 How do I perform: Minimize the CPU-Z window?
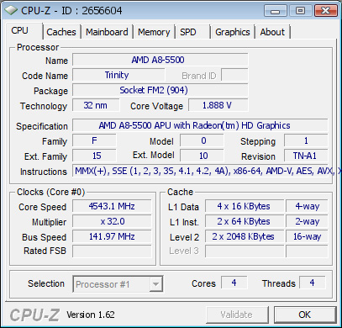tap(275, 11)
